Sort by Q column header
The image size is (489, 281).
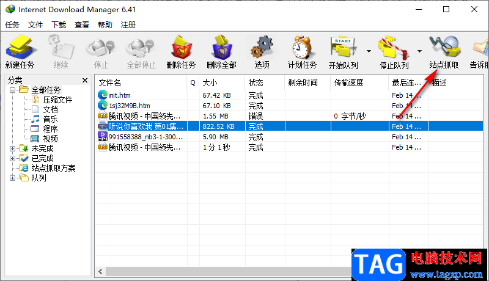(193, 82)
